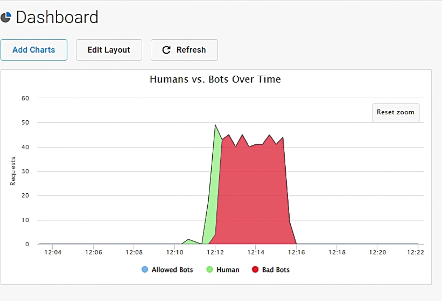The height and width of the screenshot is (301, 442).
Task: Hide the Human series via legend label
Action: [x=228, y=270]
